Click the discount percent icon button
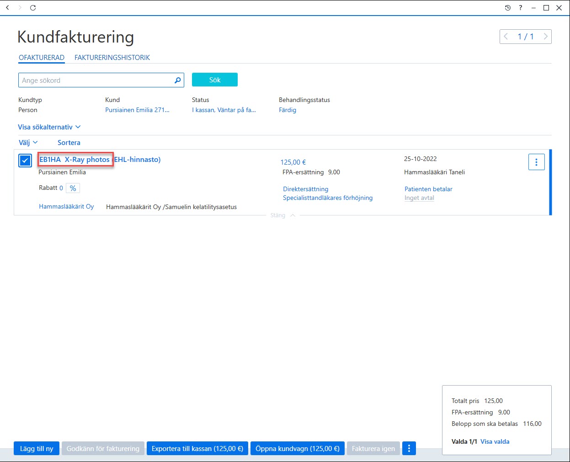The width and height of the screenshot is (570, 462). pos(73,188)
